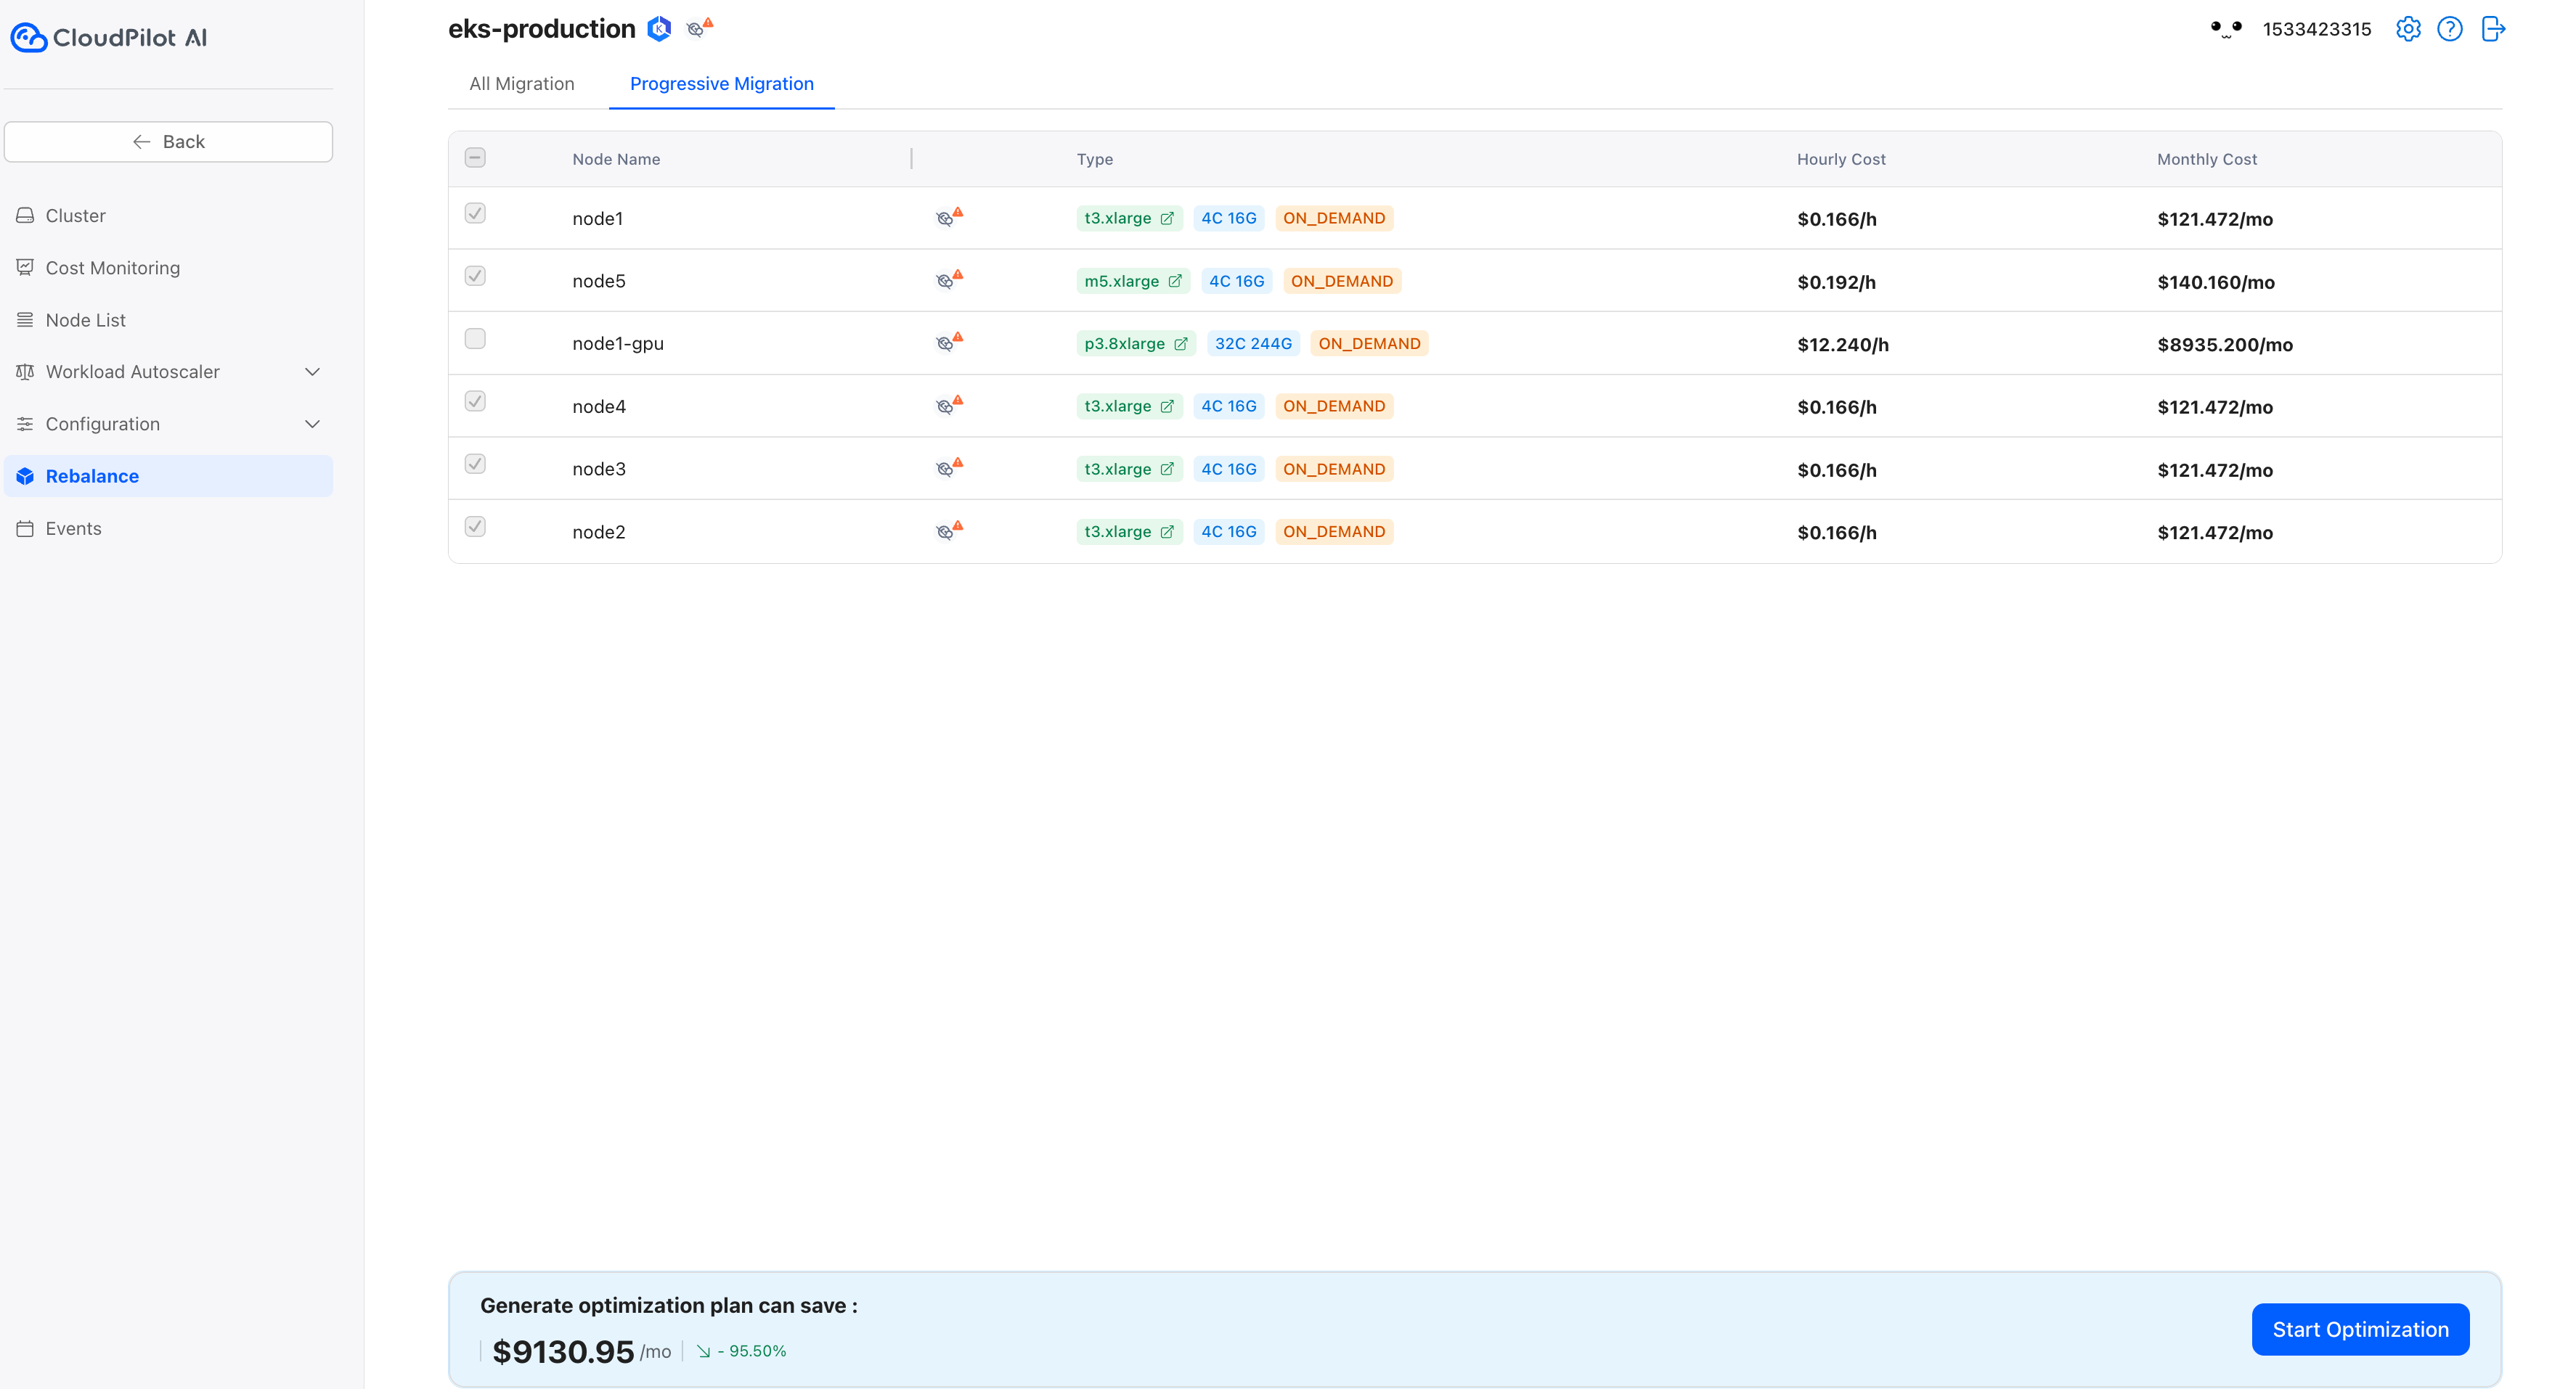Expand the Configuration menu chevron

(x=312, y=424)
